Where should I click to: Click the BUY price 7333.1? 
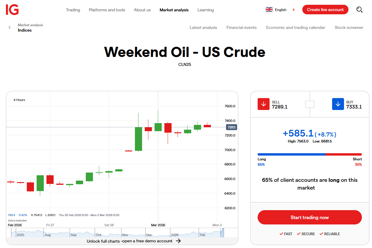[354, 107]
